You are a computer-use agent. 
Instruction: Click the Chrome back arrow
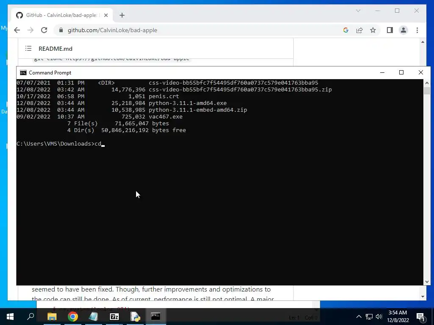(x=17, y=30)
